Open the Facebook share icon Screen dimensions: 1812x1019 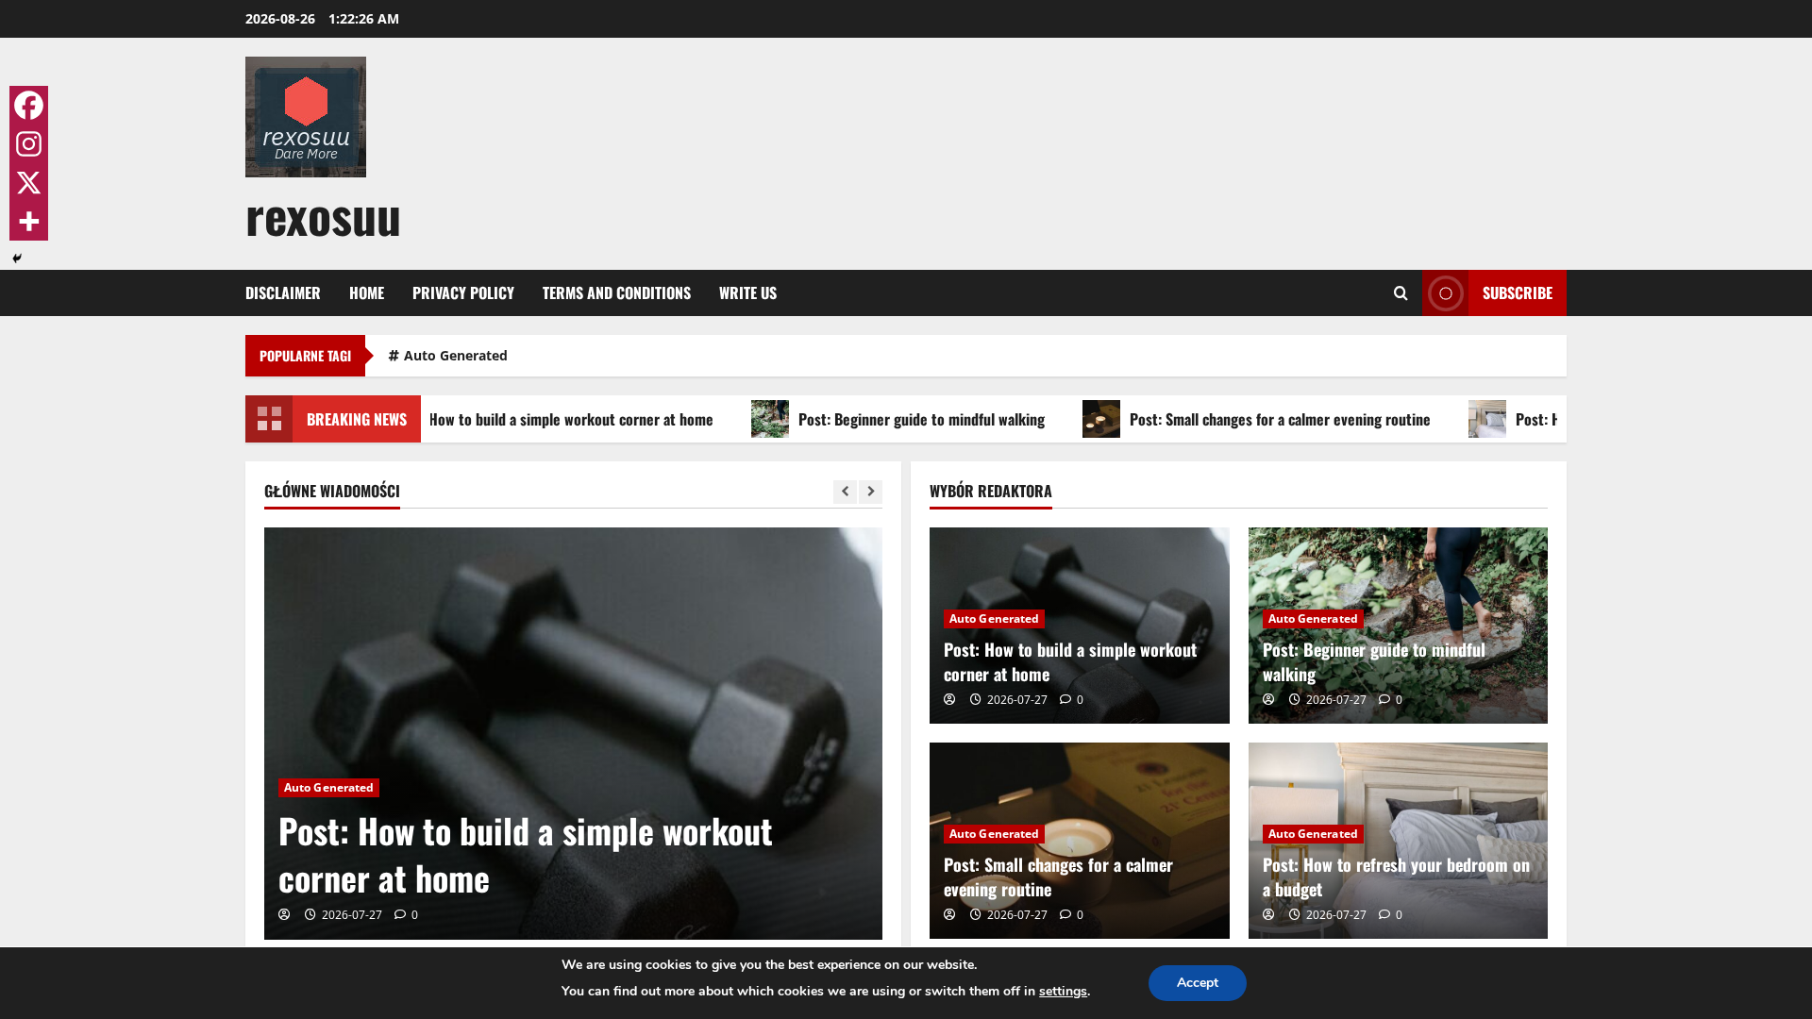[x=28, y=105]
